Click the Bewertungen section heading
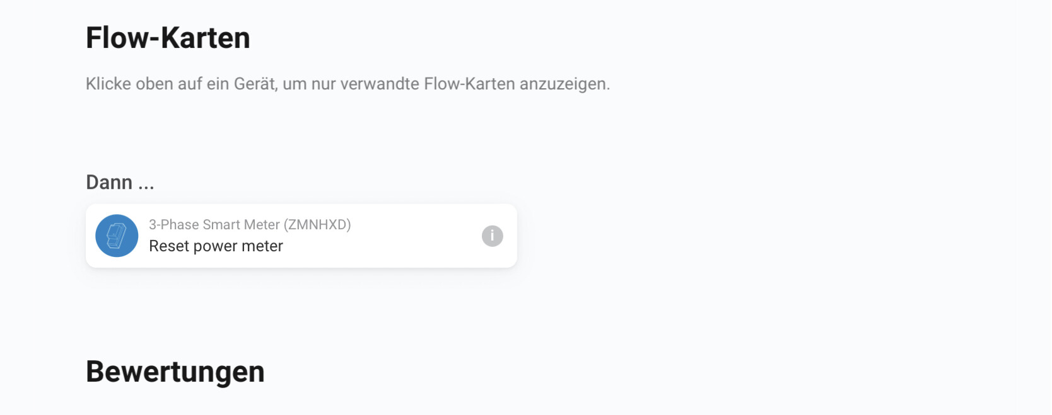Viewport: 1052px width, 415px height. point(175,372)
